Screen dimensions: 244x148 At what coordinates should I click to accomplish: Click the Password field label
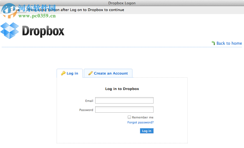(x=86, y=110)
